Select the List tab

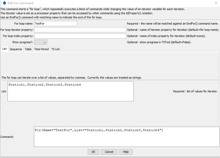(4, 49)
